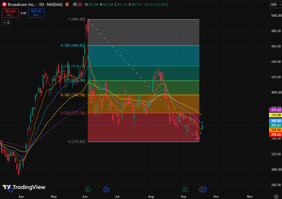Image resolution: width=282 pixels, height=199 pixels.
Task: Click the Apr label on the time axis
Action: [21, 197]
